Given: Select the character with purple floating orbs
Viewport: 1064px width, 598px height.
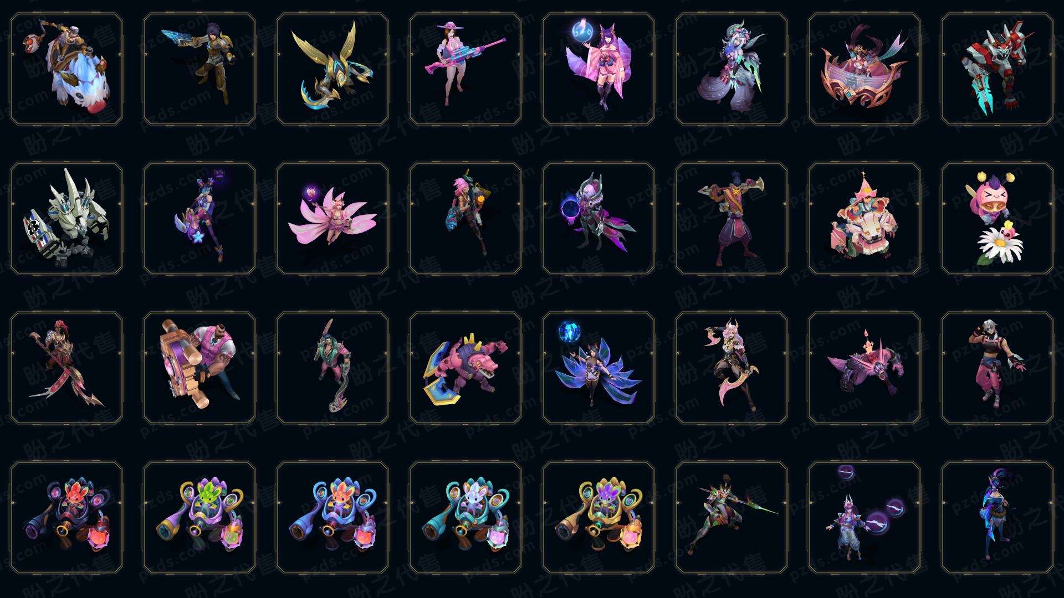Looking at the screenshot, I should [864, 517].
